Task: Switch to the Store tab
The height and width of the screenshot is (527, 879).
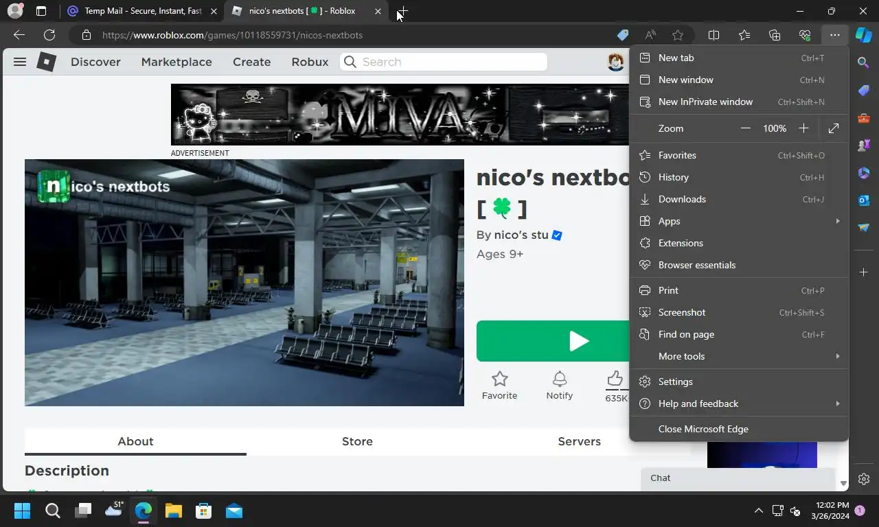Action: tap(357, 441)
